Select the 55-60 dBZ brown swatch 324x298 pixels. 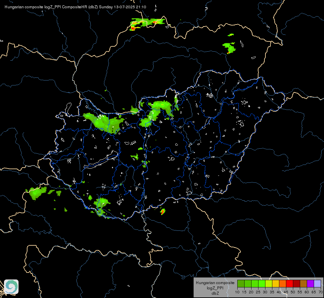303,284
